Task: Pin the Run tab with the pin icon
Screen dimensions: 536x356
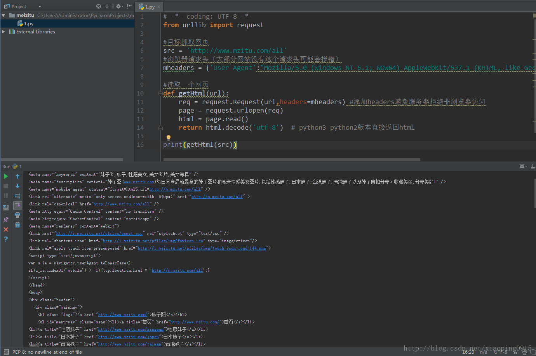Action: pos(6,220)
